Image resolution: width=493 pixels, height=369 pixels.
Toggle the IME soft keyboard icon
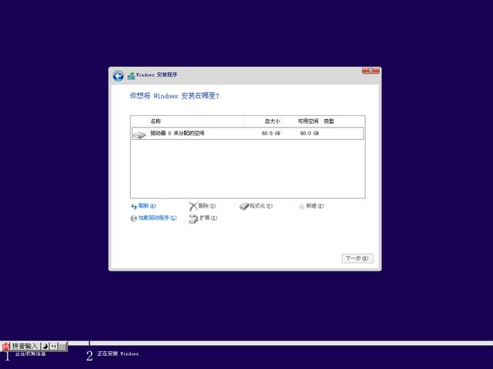click(62, 347)
